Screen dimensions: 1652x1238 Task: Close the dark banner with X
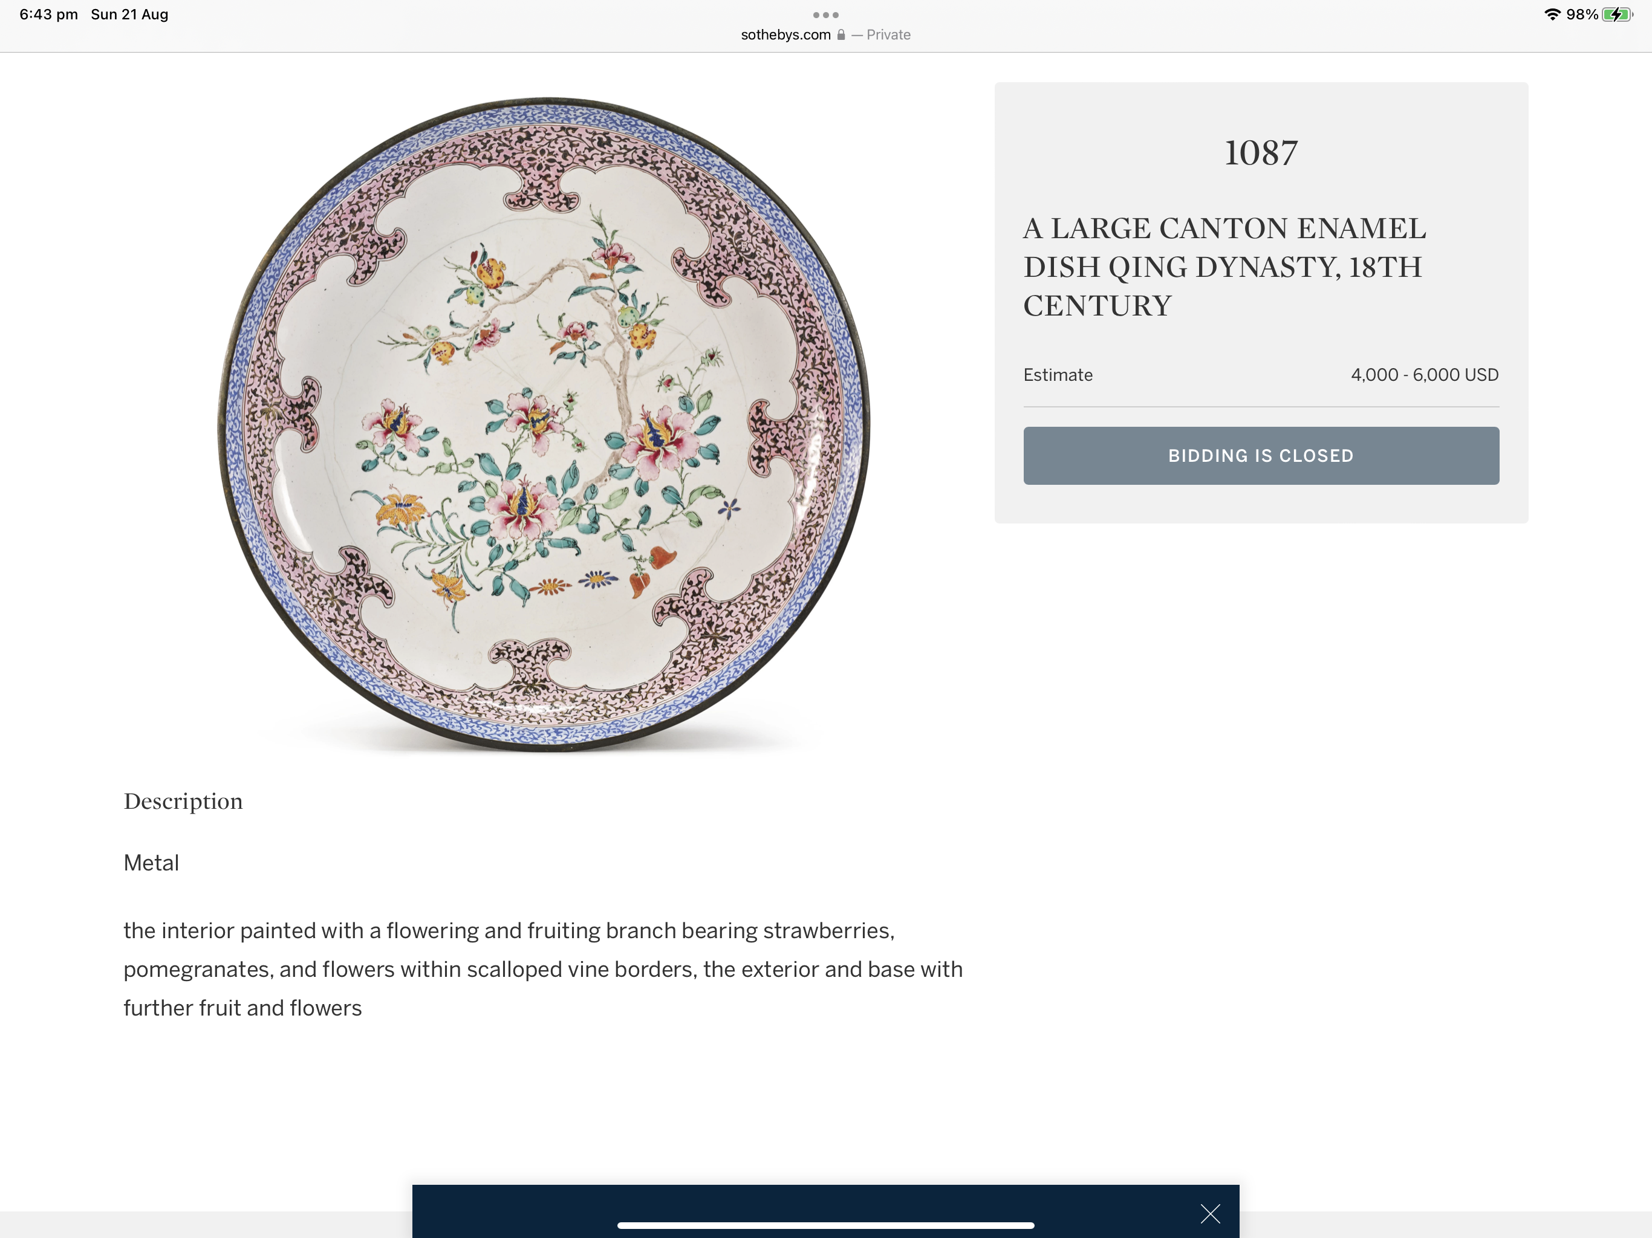click(1210, 1213)
